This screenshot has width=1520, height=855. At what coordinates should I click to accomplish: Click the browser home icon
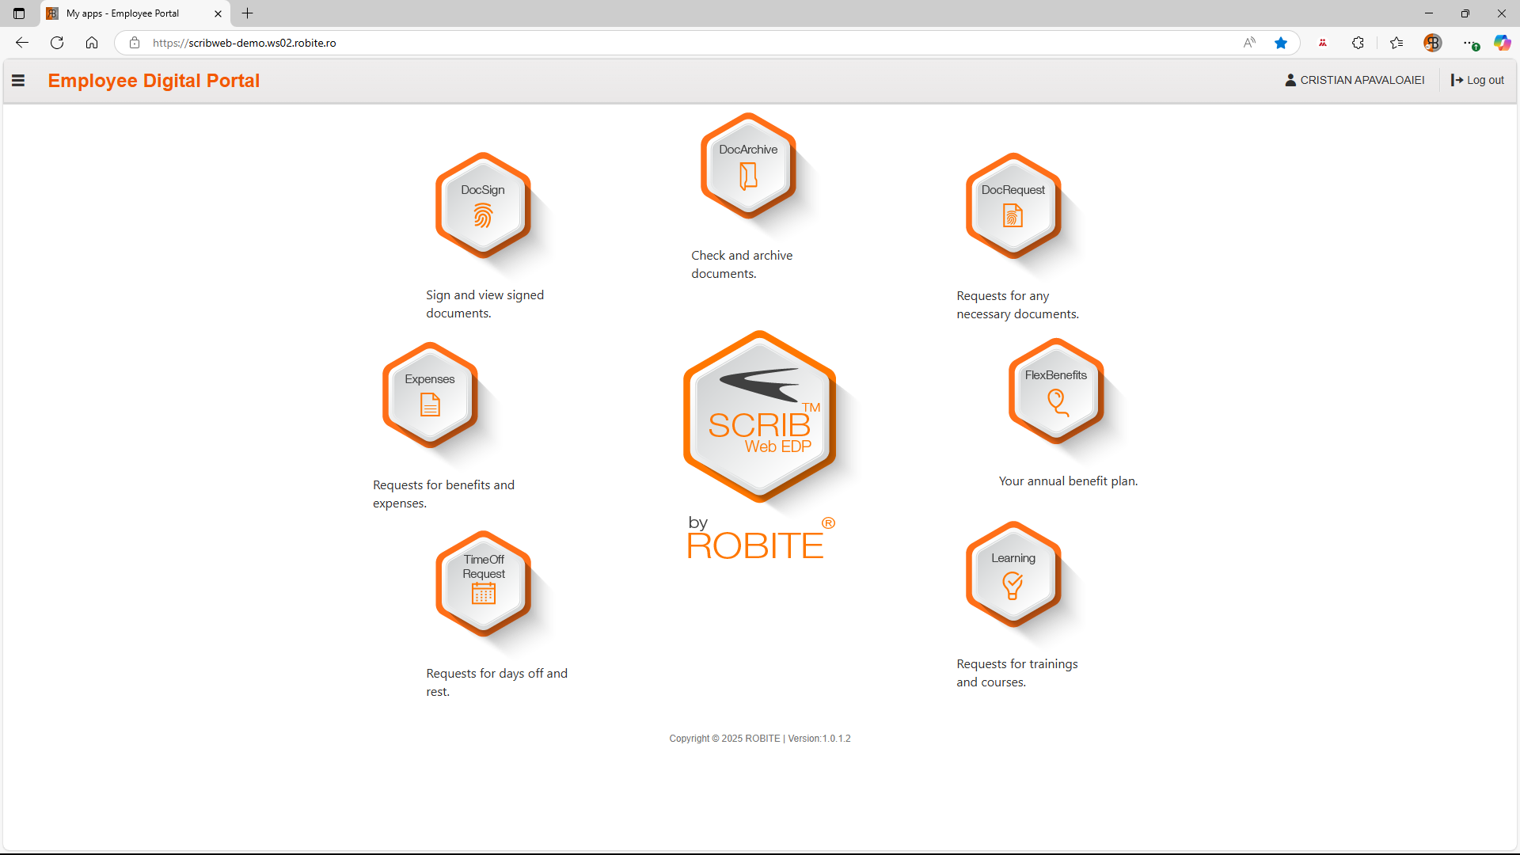click(92, 43)
